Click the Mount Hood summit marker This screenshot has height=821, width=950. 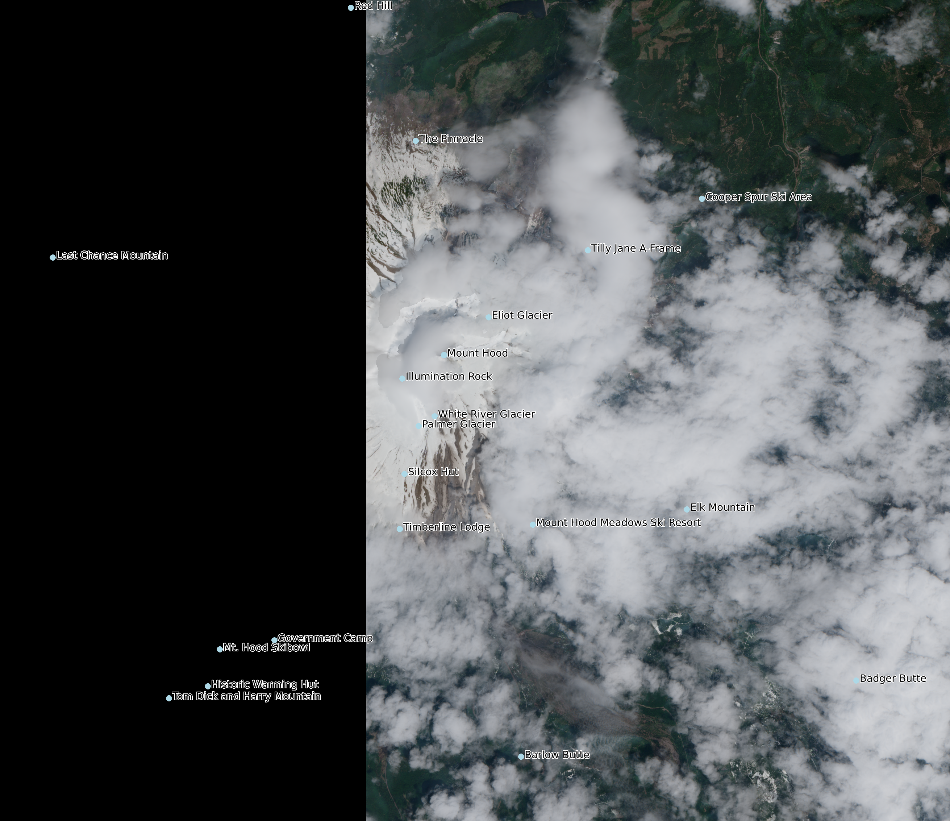[x=443, y=354]
